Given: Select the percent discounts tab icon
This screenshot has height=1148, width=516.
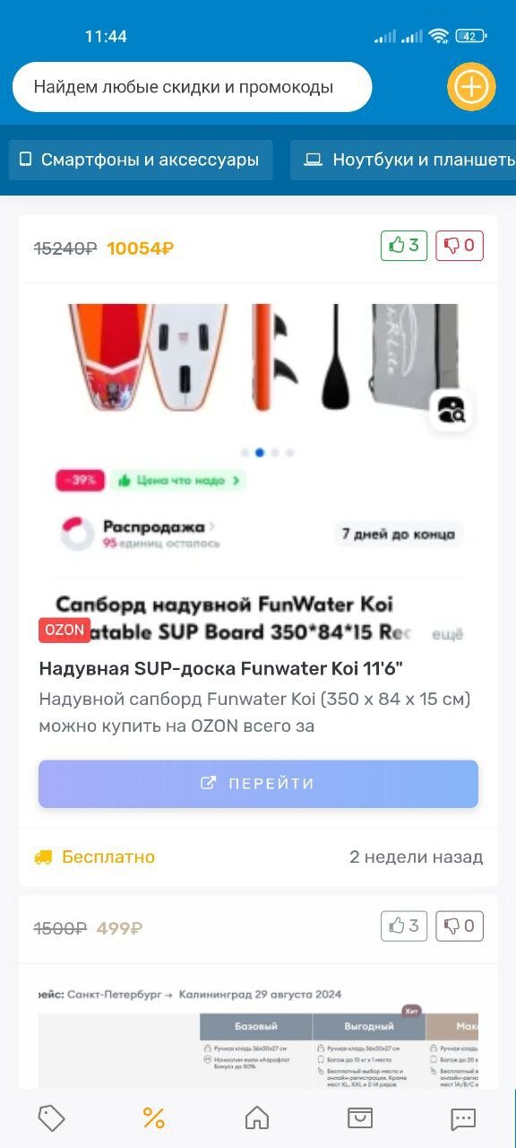Looking at the screenshot, I should (154, 1118).
